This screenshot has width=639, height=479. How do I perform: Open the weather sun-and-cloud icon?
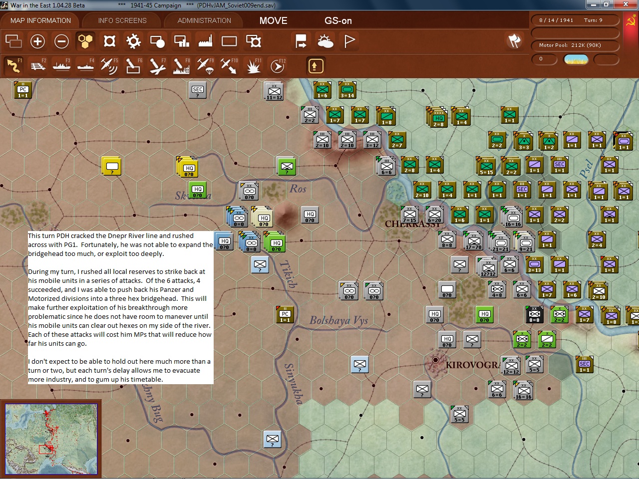[x=325, y=41]
